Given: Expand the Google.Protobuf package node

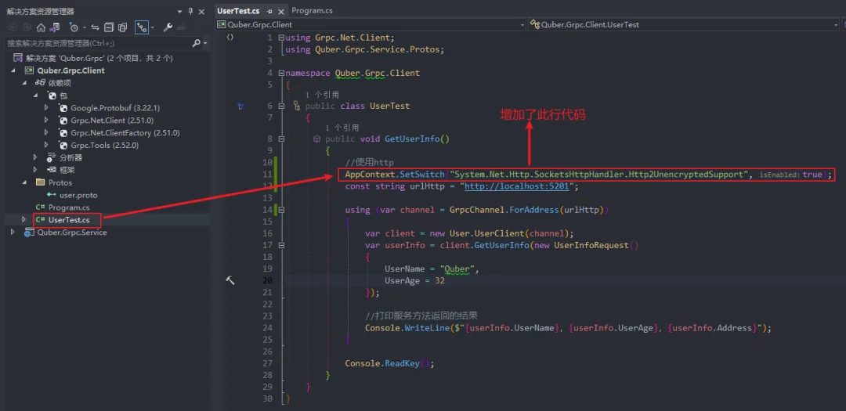Looking at the screenshot, I should coord(46,108).
